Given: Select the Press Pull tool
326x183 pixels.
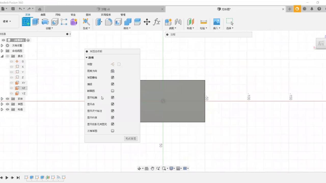Looking at the screenshot, I should tap(99, 22).
